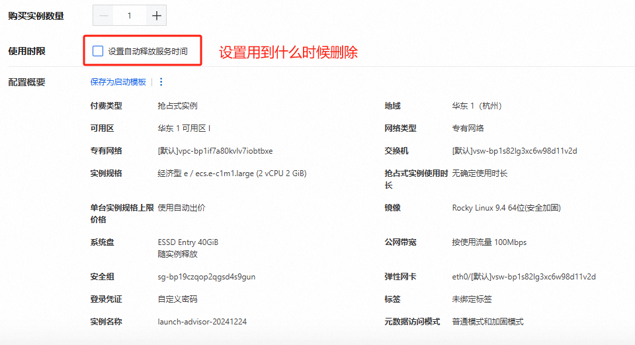Click the 实例名称 field label

coord(106,322)
